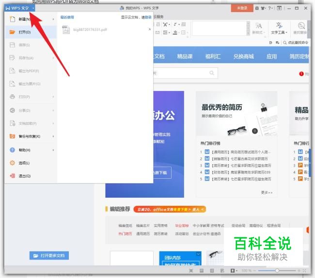Click the zoom out minus icon
Viewport: 315px width, 278px height.
pos(254,271)
